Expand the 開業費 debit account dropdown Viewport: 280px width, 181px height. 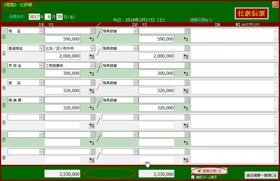click(x=41, y=100)
